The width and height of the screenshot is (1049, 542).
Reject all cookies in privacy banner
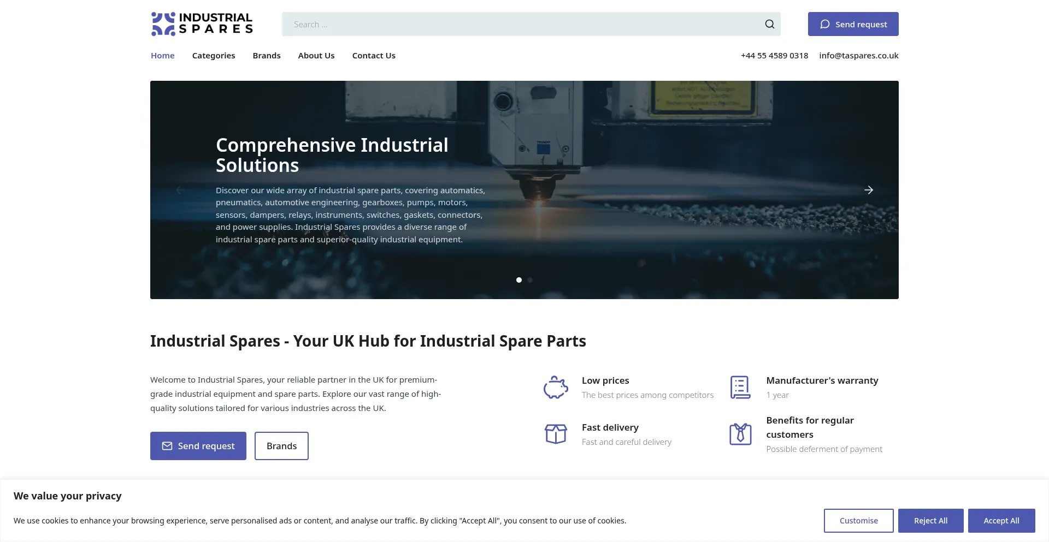(930, 521)
